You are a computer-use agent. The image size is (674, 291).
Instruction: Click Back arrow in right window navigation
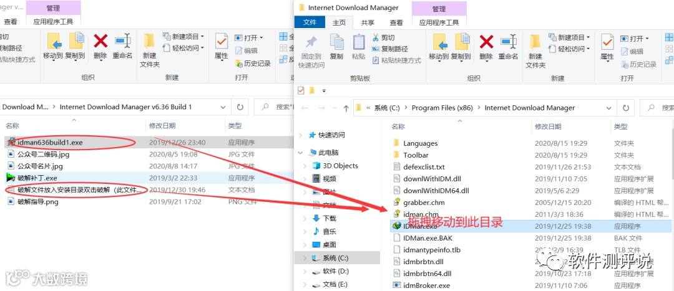[x=305, y=108]
